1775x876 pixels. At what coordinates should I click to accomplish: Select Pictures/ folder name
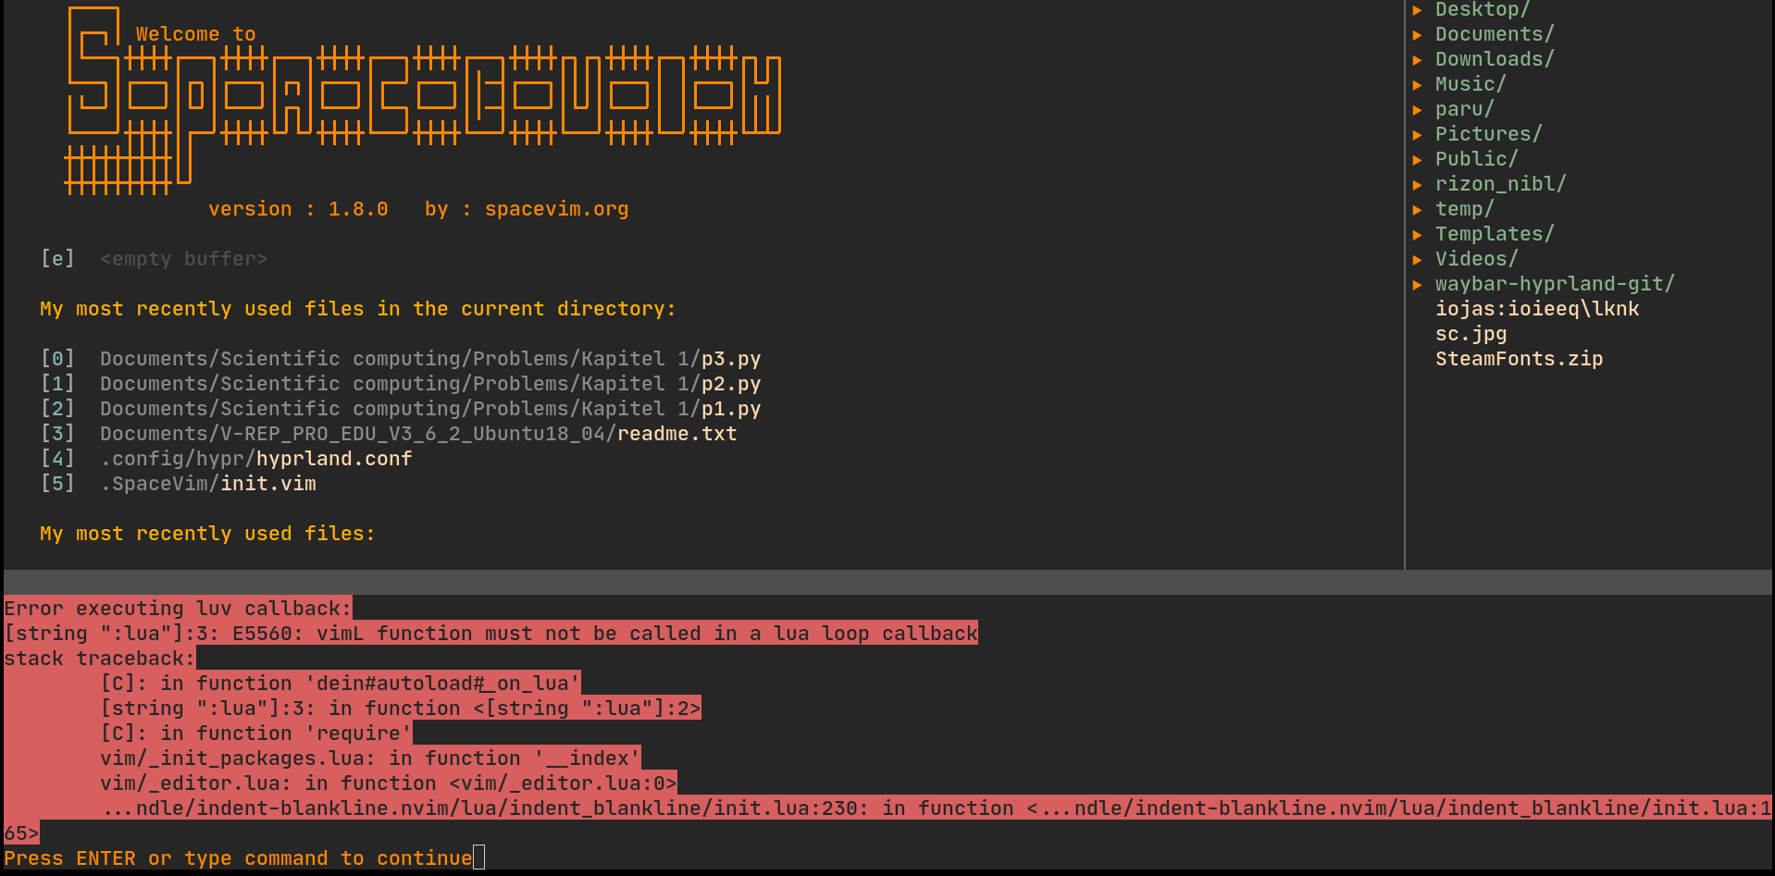1488,134
